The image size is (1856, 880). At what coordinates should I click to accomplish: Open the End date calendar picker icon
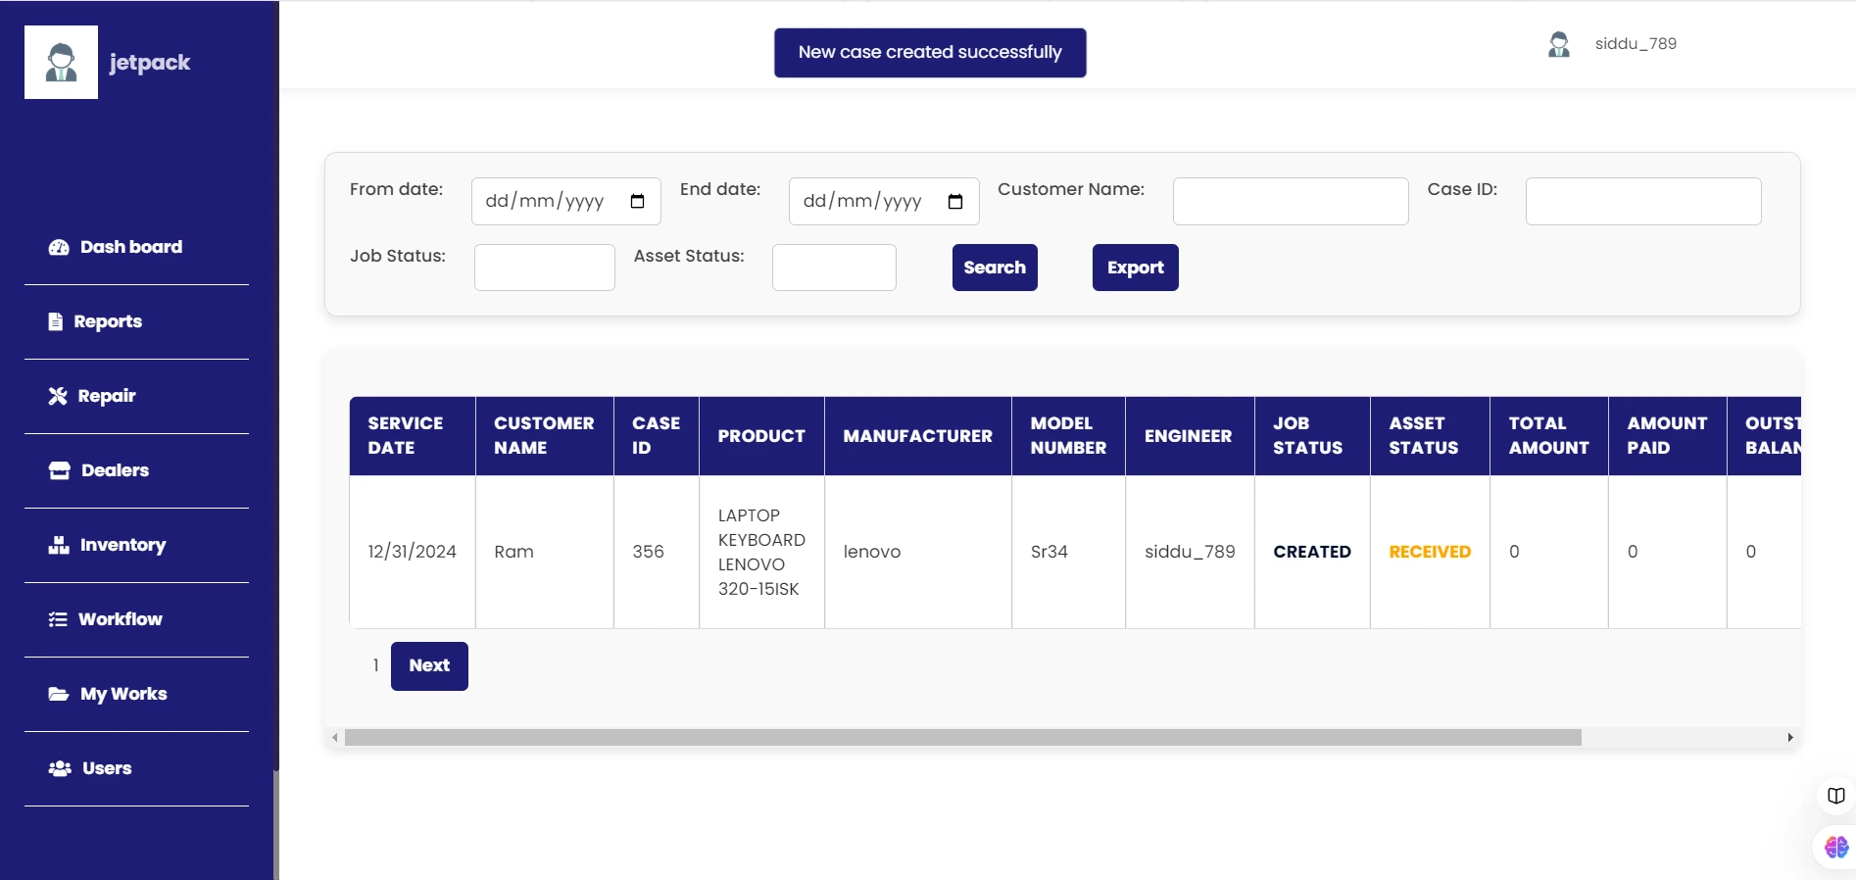[955, 201]
